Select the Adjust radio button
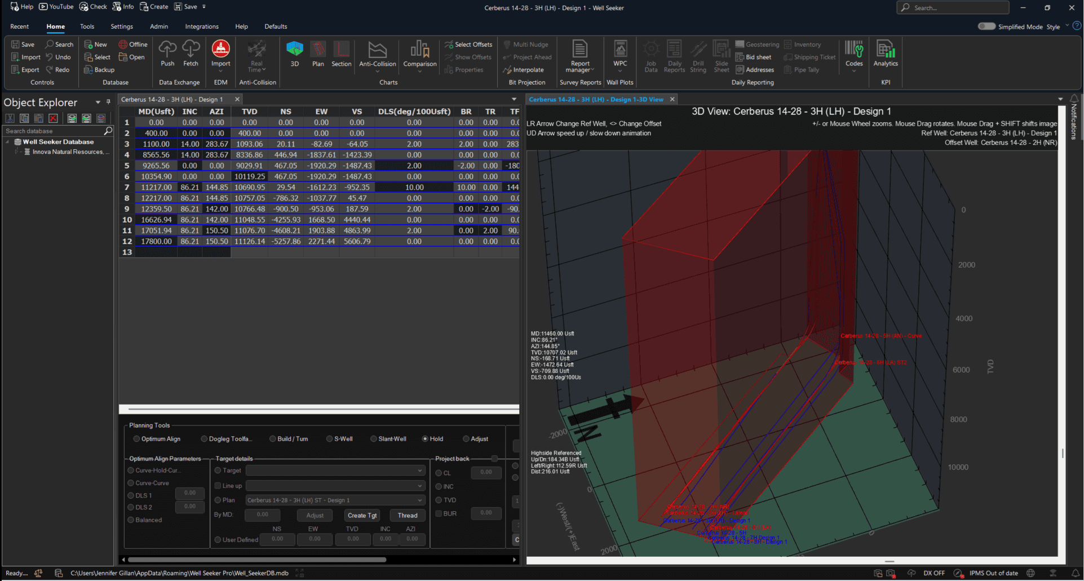Image resolution: width=1084 pixels, height=581 pixels. (466, 439)
